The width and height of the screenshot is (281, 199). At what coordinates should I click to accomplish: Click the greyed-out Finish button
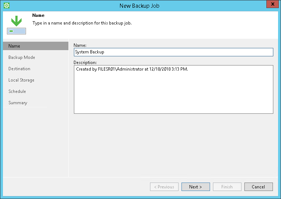pos(227,187)
